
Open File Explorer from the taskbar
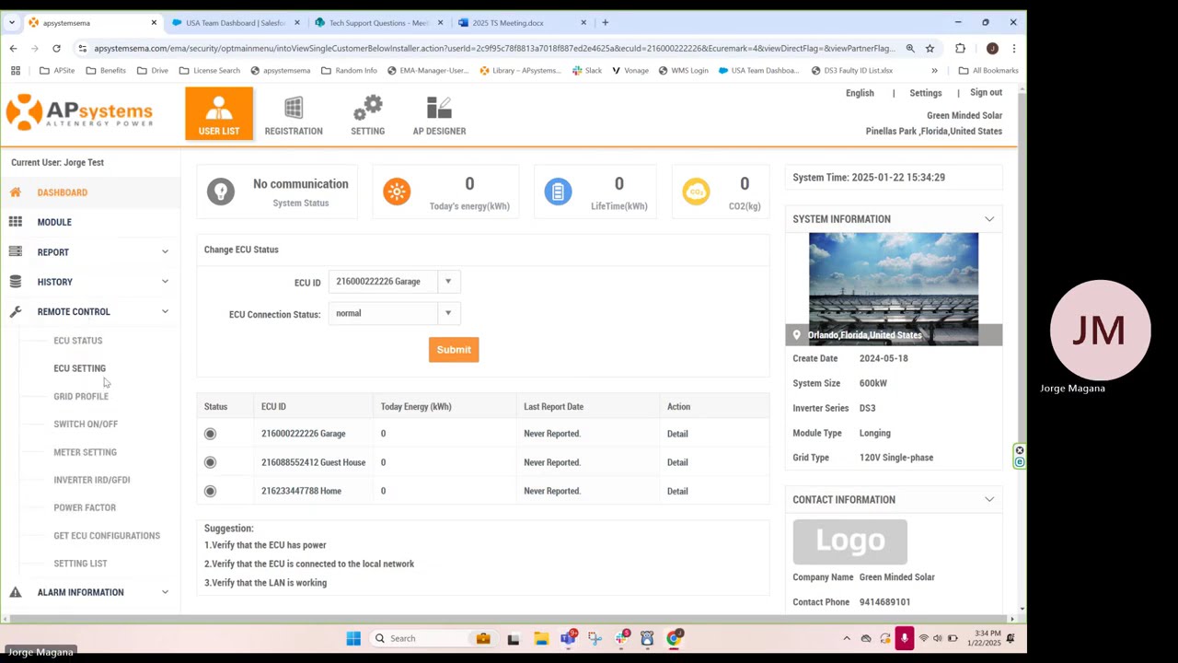click(x=541, y=638)
